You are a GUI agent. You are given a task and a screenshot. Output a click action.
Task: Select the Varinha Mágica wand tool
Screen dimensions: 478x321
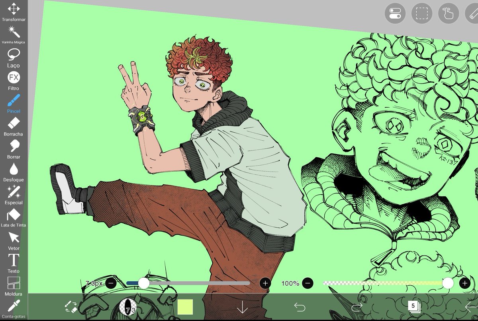tap(14, 35)
